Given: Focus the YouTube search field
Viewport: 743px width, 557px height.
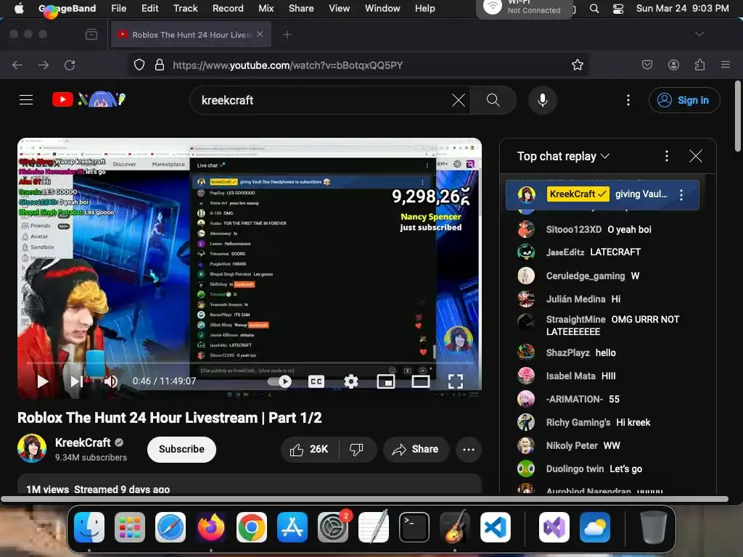Looking at the screenshot, I should [322, 100].
